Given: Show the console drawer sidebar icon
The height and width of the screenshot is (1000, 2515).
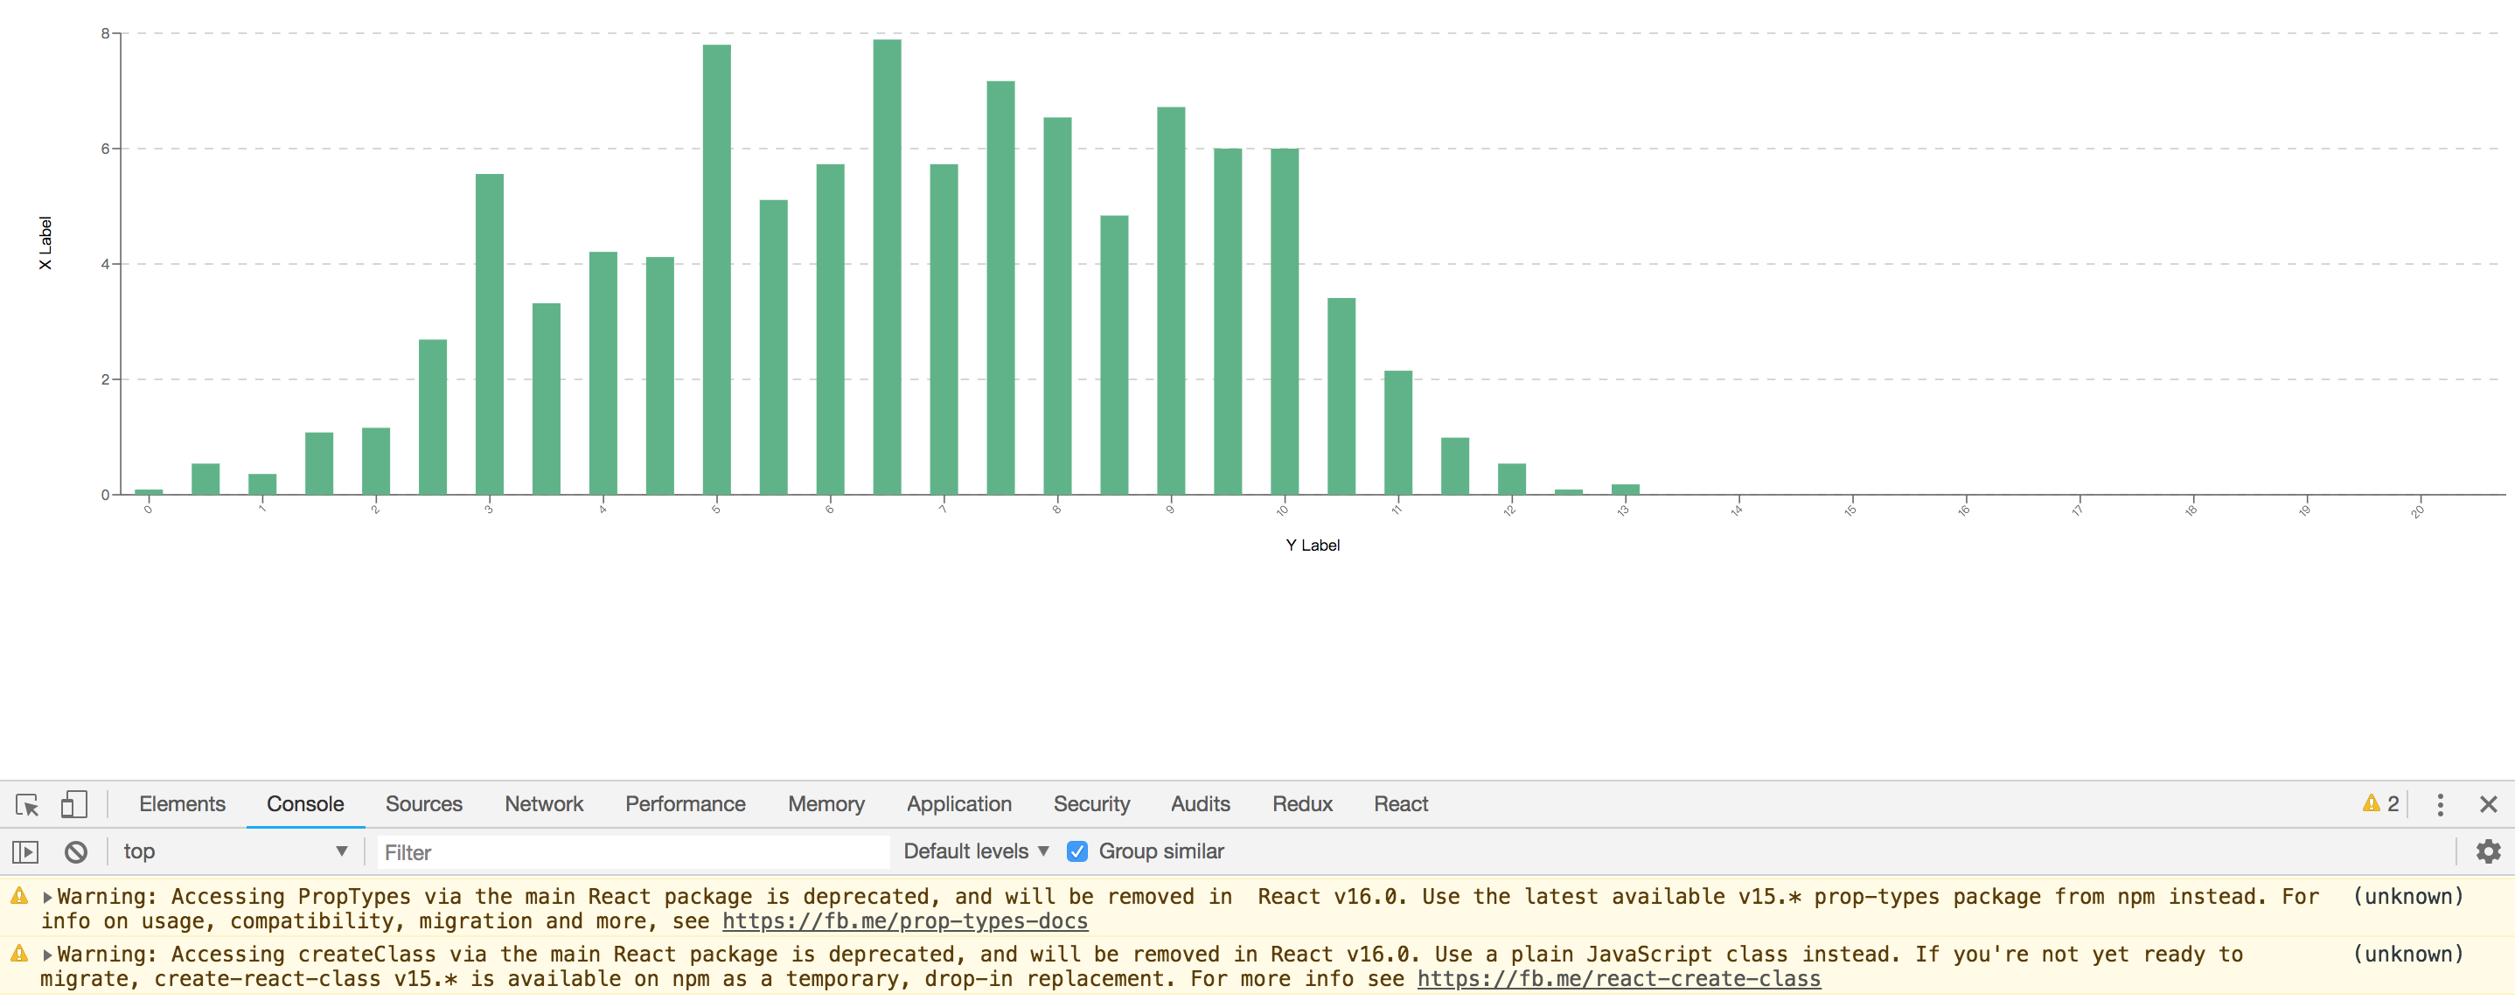Looking at the screenshot, I should [x=25, y=851].
